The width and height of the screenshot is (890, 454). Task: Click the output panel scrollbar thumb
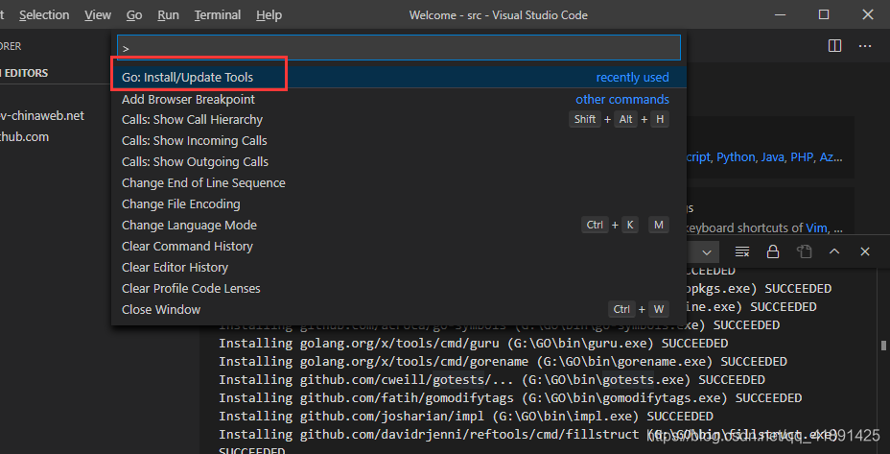[883, 346]
